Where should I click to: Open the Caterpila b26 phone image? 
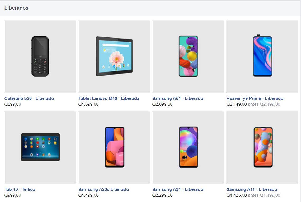[40, 56]
